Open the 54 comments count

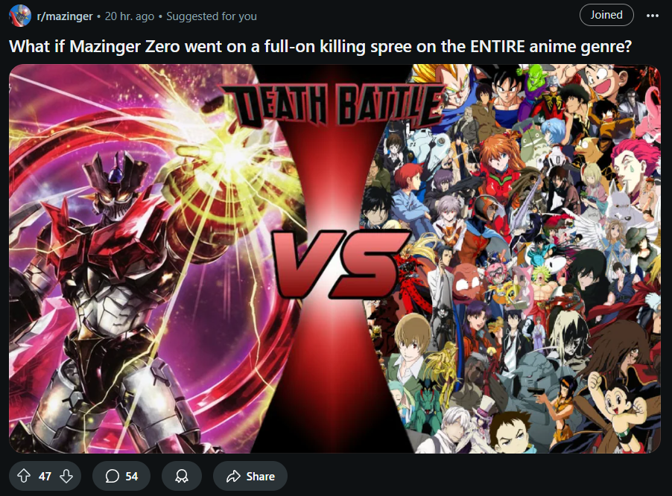pos(132,477)
